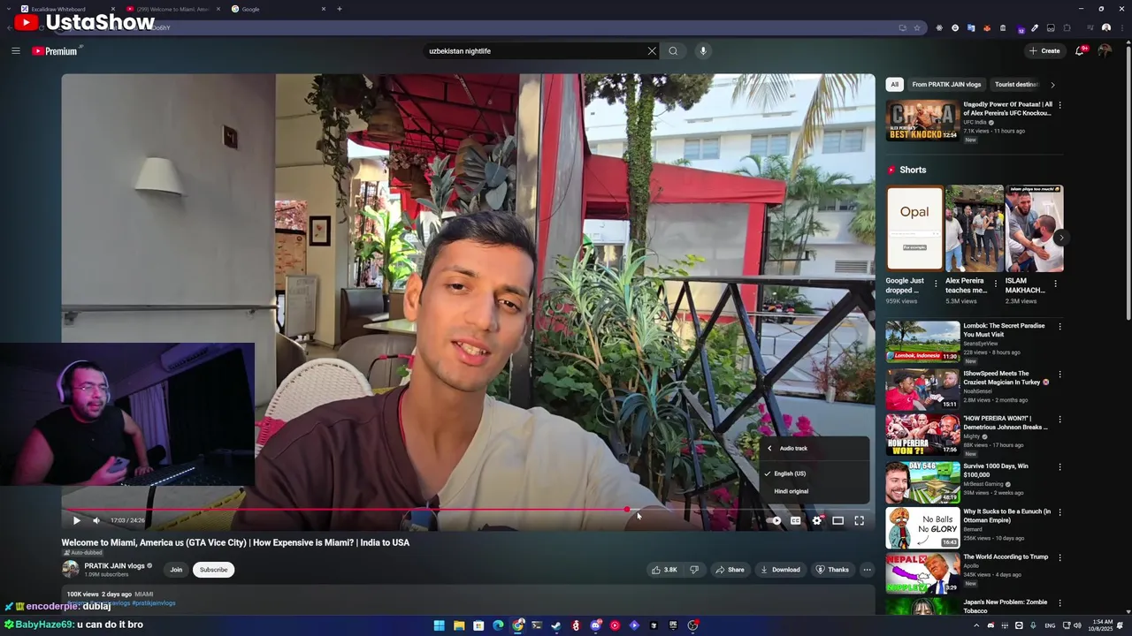The height and width of the screenshot is (636, 1132).
Task: Bookmark this page star icon
Action: 917,28
